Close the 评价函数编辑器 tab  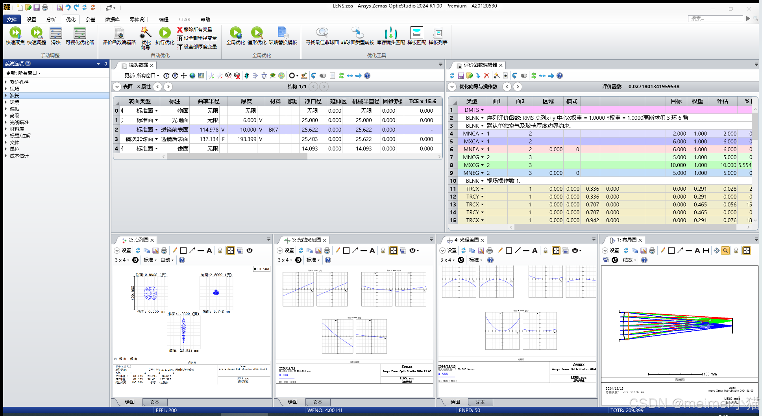pyautogui.click(x=501, y=65)
